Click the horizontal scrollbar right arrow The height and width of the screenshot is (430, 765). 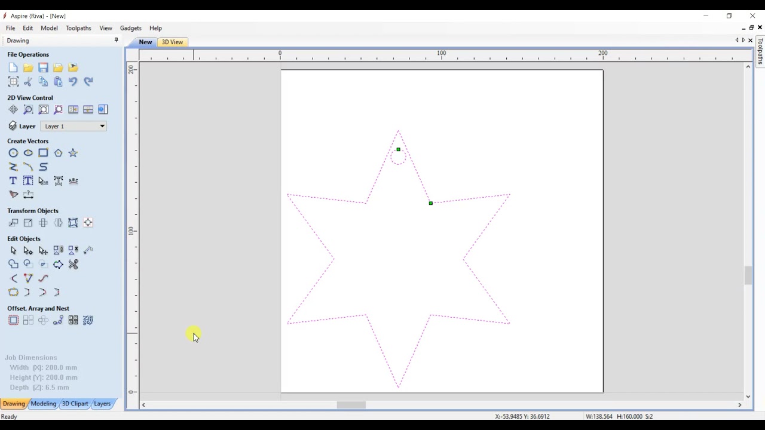coord(740,405)
